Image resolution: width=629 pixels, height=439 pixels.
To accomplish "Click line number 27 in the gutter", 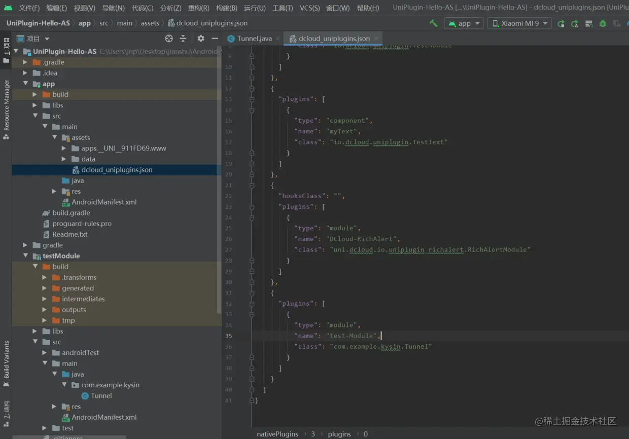I will coord(228,249).
